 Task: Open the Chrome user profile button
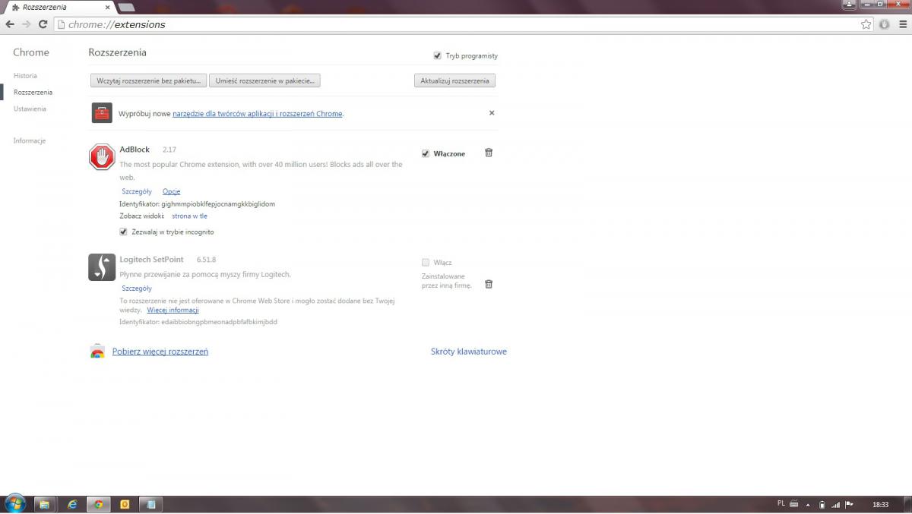point(850,4)
